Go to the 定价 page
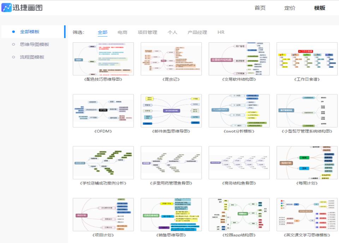Screen dimensions: 339x243 pyautogui.click(x=290, y=8)
